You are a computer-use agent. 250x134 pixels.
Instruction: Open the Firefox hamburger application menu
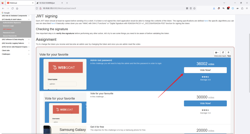(247, 8)
